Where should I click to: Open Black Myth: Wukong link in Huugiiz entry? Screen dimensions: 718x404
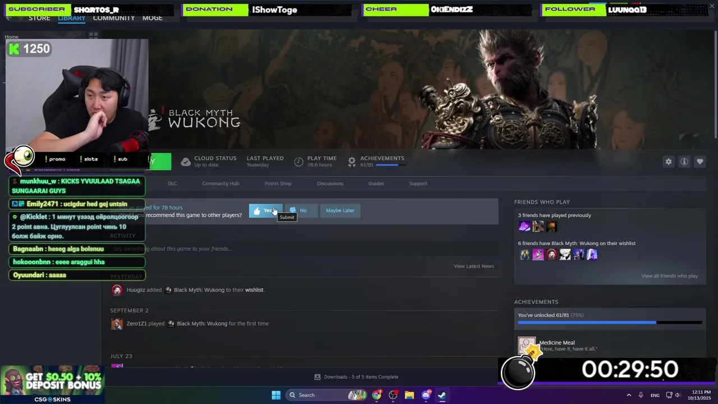(x=199, y=290)
